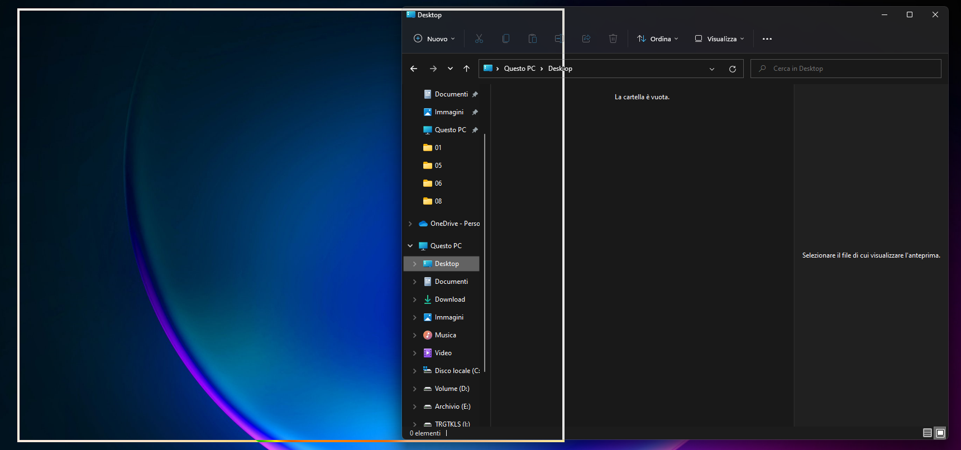Select Disco locale (C:) drive
The image size is (961, 450).
click(x=457, y=371)
